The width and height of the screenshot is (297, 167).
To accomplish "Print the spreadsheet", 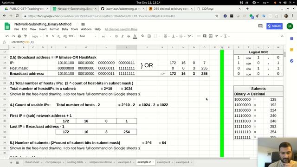I will tap(19, 36).
